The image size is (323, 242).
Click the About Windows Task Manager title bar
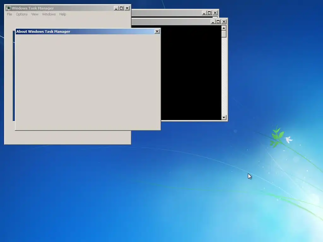point(88,31)
